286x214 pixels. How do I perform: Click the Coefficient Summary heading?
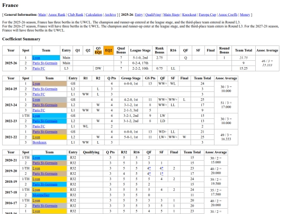[21, 39]
